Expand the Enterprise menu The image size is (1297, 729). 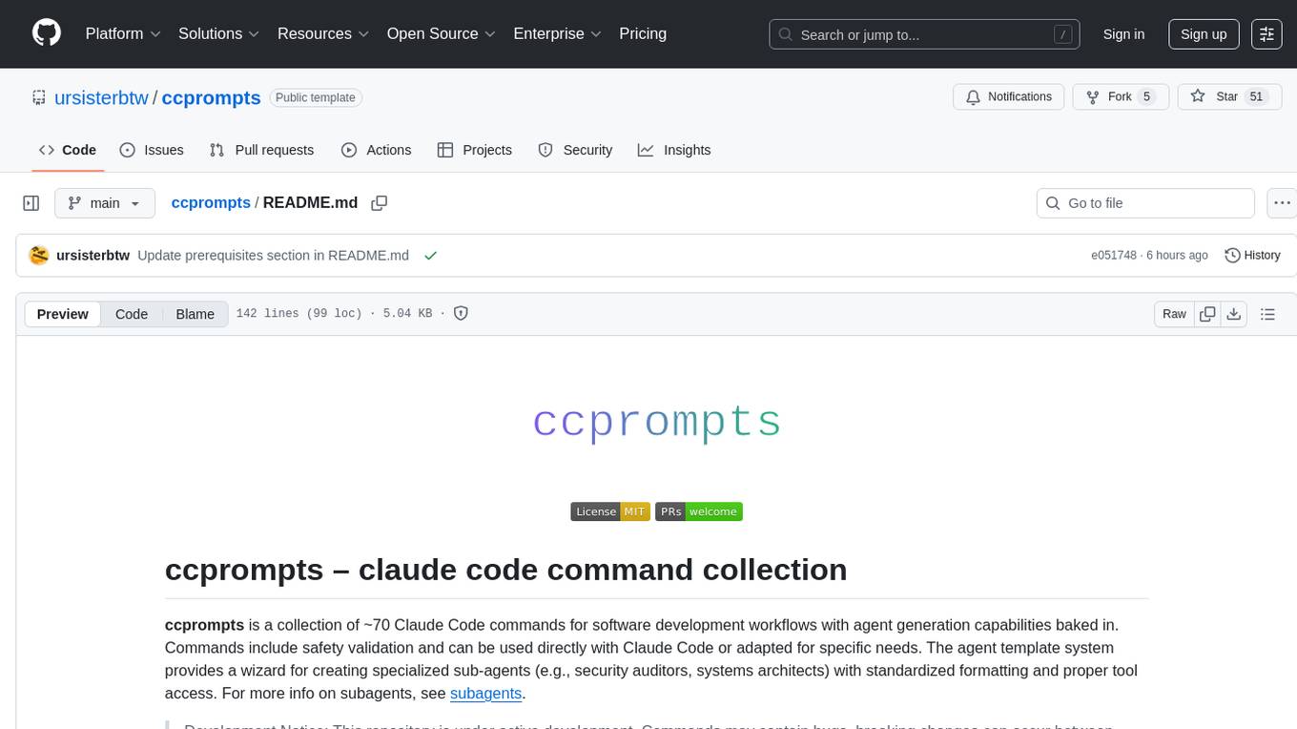point(558,33)
